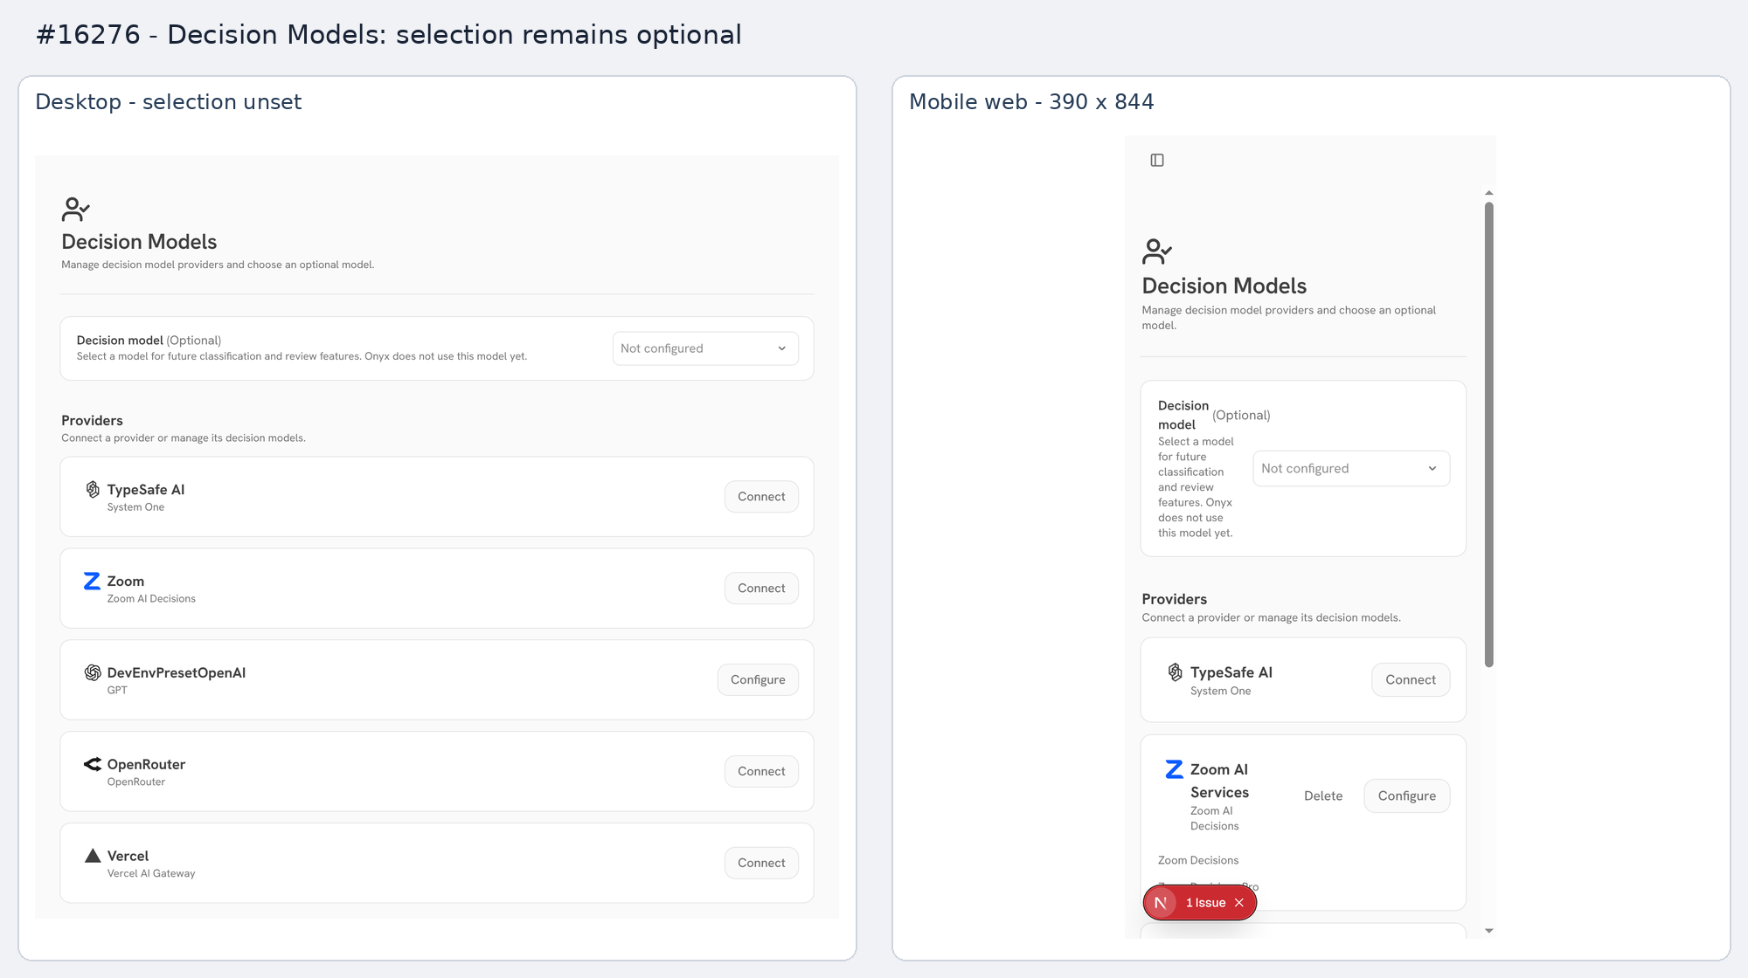Click the Decision Models person-check icon on mobile

coord(1157,251)
